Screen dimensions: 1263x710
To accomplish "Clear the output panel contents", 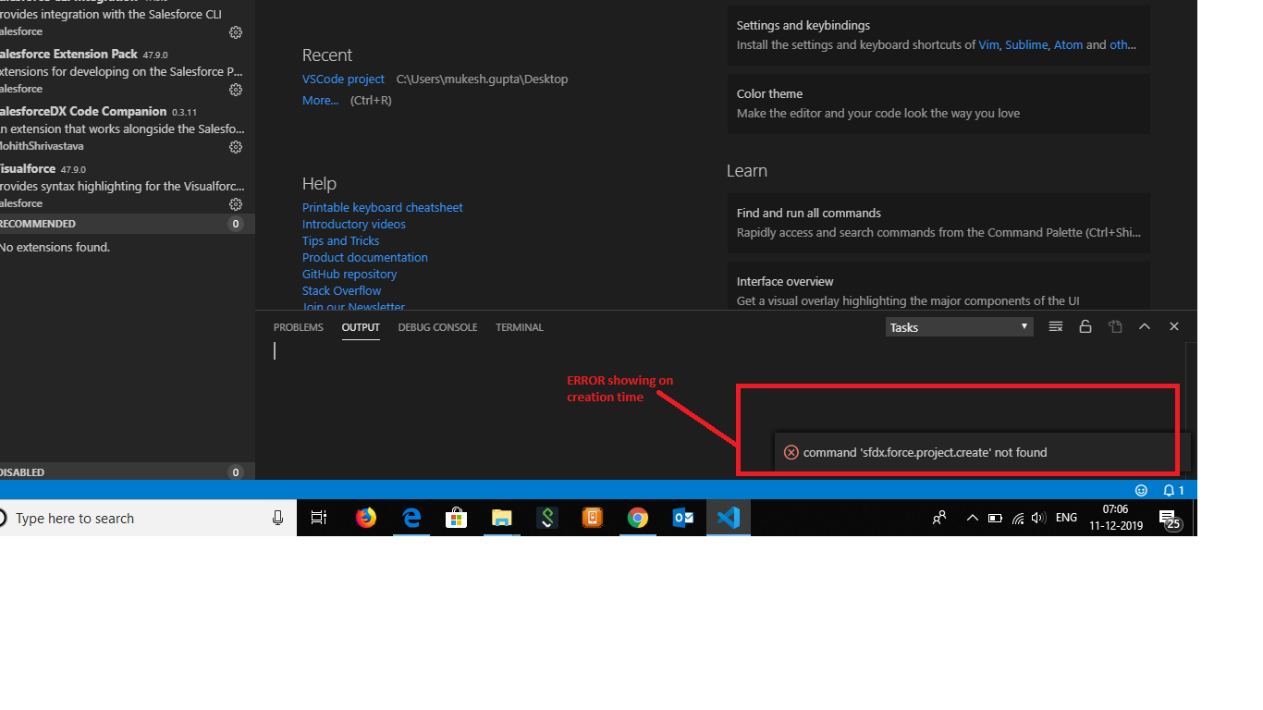I will tap(1055, 326).
